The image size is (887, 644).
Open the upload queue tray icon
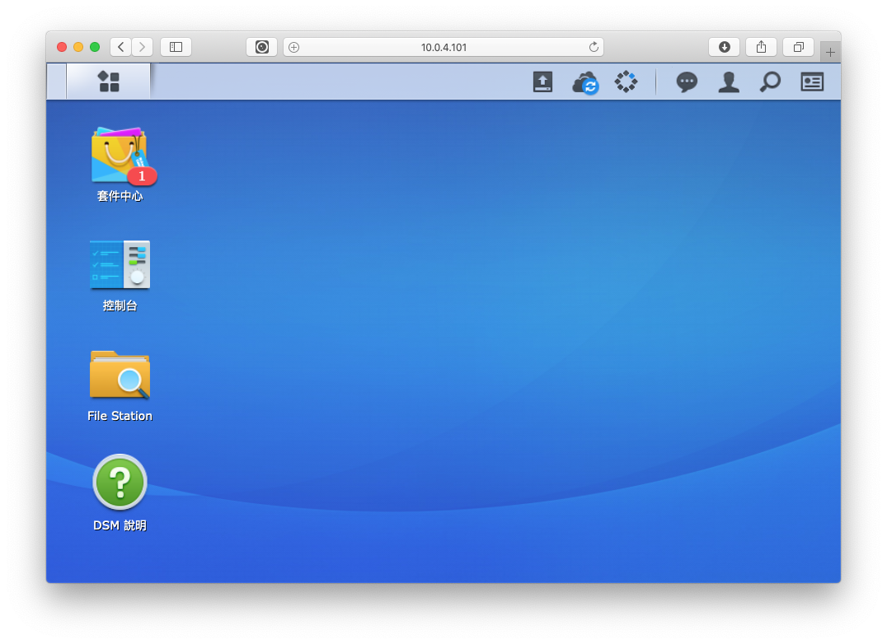(542, 82)
